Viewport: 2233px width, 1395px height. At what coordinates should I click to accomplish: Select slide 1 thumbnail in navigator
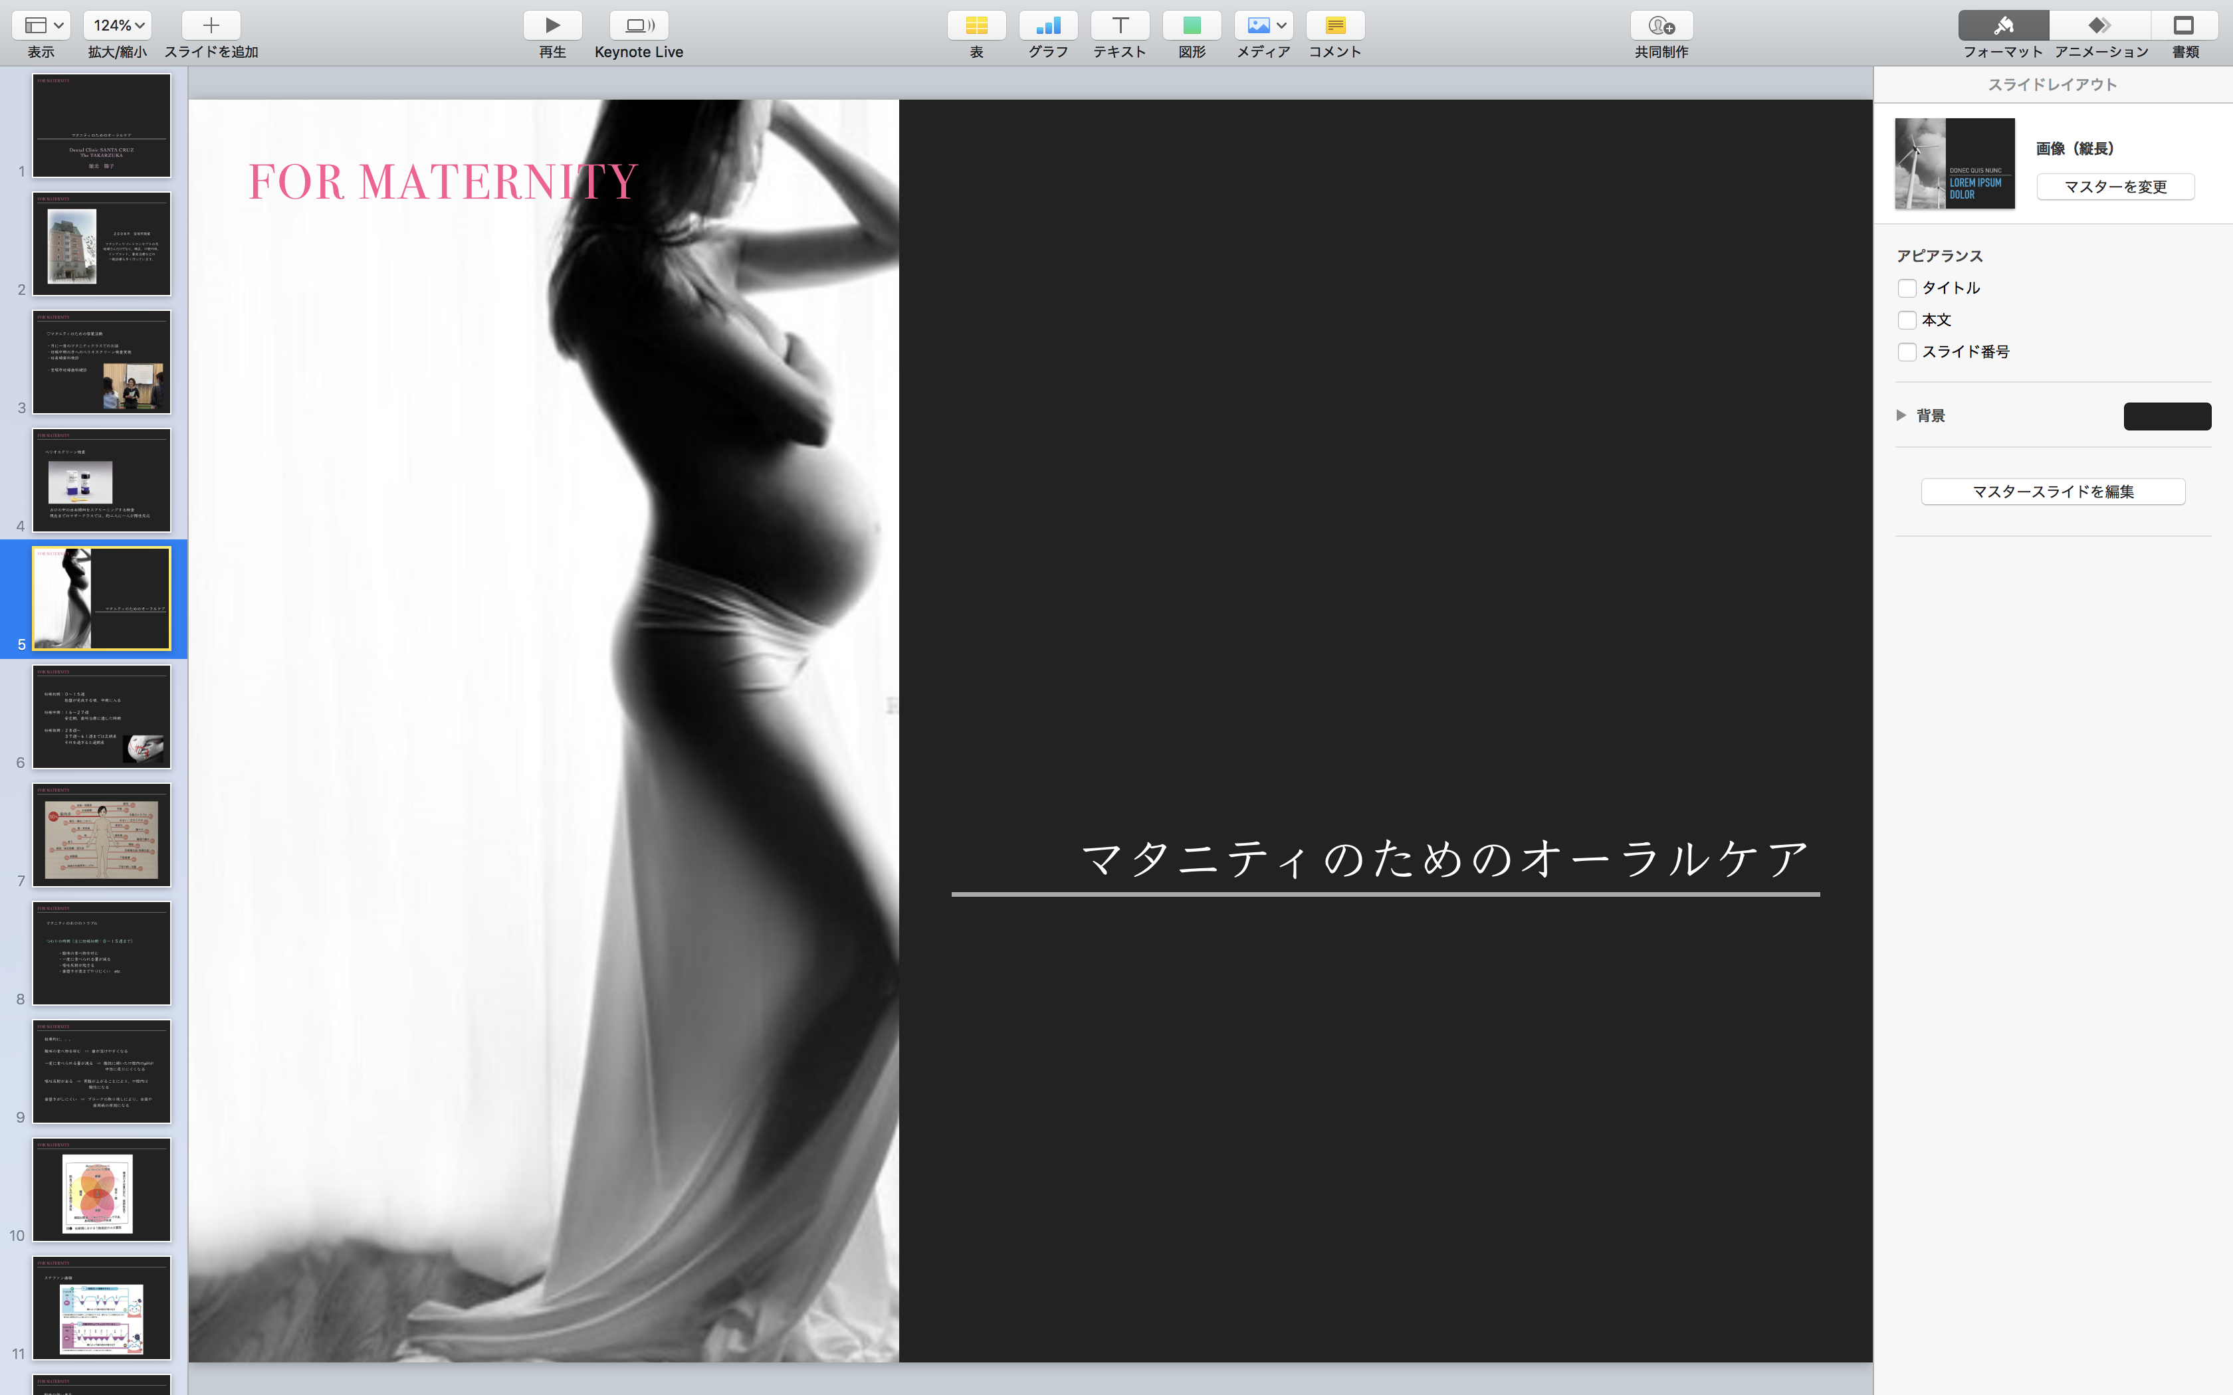102,126
